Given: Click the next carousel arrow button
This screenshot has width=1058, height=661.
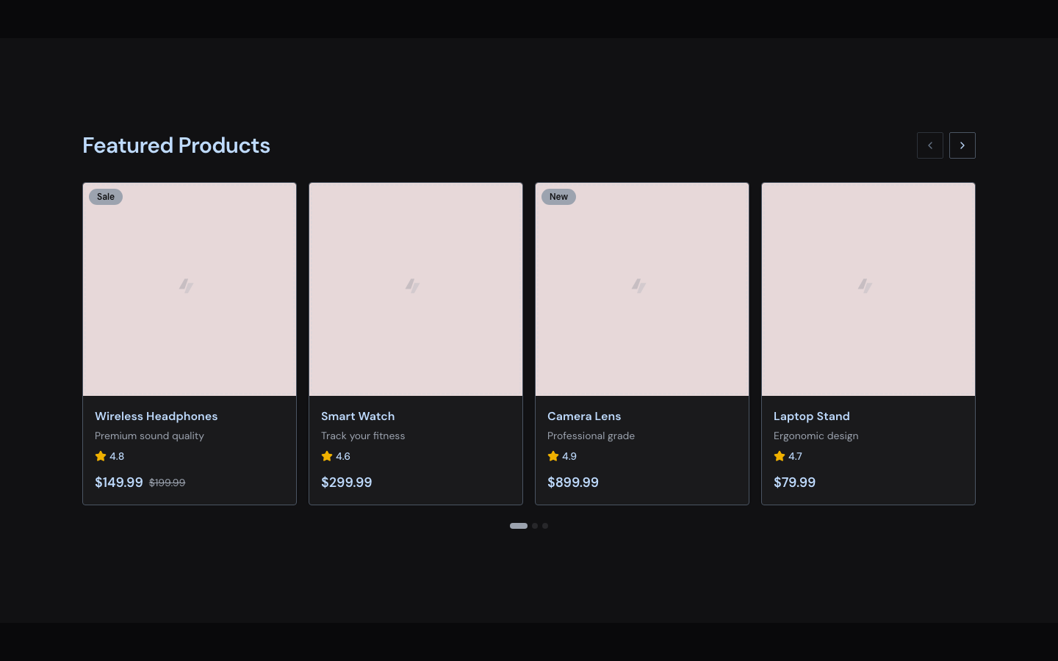Looking at the screenshot, I should coord(962,145).
